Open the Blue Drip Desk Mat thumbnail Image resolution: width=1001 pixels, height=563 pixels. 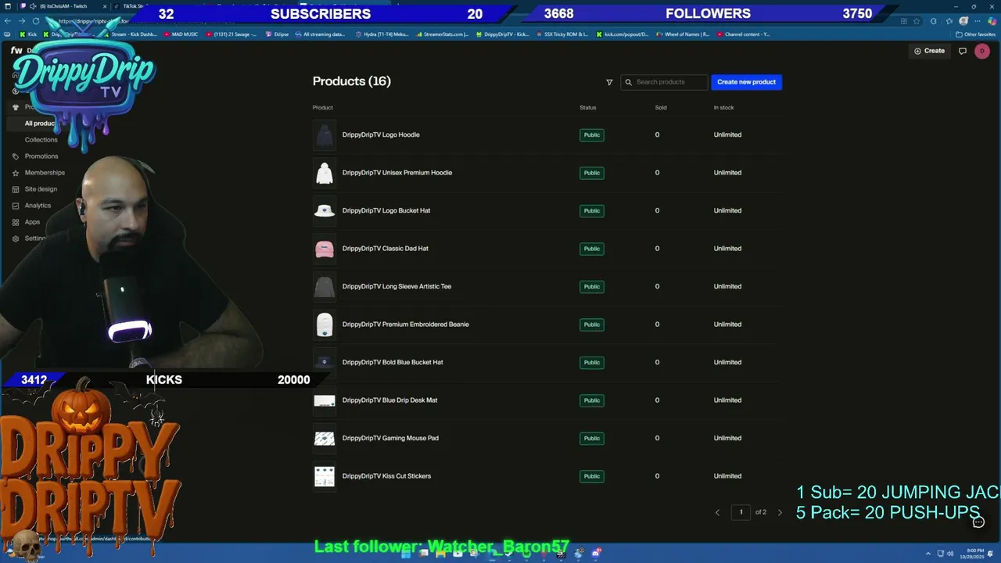coord(325,400)
